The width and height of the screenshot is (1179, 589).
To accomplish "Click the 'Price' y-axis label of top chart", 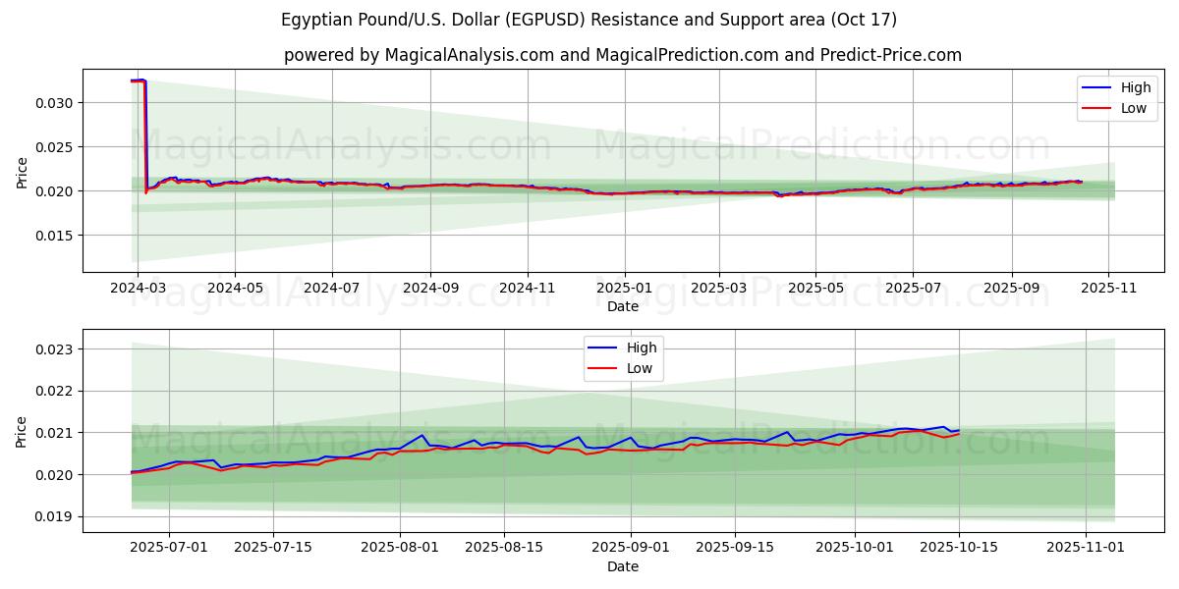I will tap(23, 171).
